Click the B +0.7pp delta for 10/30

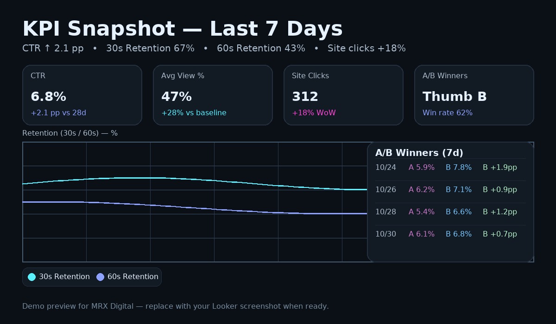[x=499, y=234]
